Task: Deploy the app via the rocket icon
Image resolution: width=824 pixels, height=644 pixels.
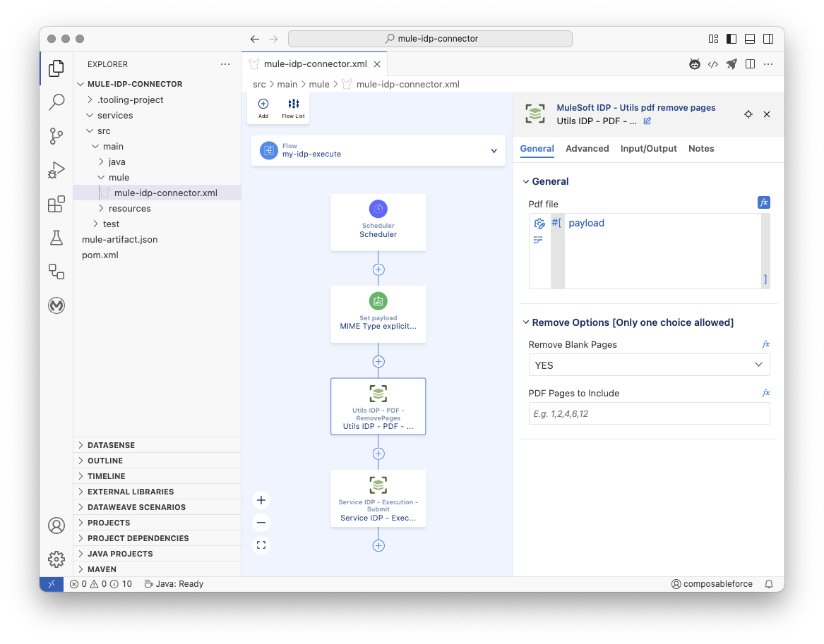Action: point(732,63)
